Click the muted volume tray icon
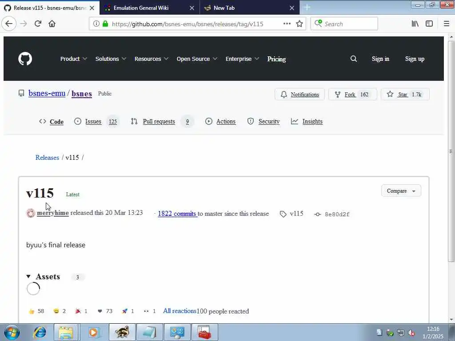 click(x=411, y=333)
